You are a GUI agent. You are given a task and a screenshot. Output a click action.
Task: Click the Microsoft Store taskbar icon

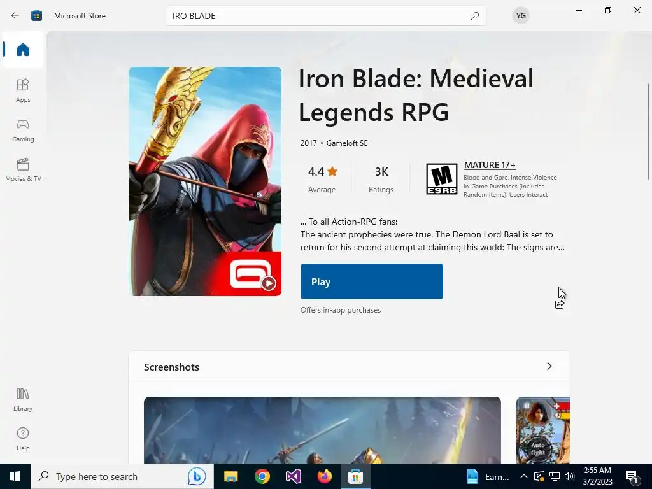click(355, 476)
